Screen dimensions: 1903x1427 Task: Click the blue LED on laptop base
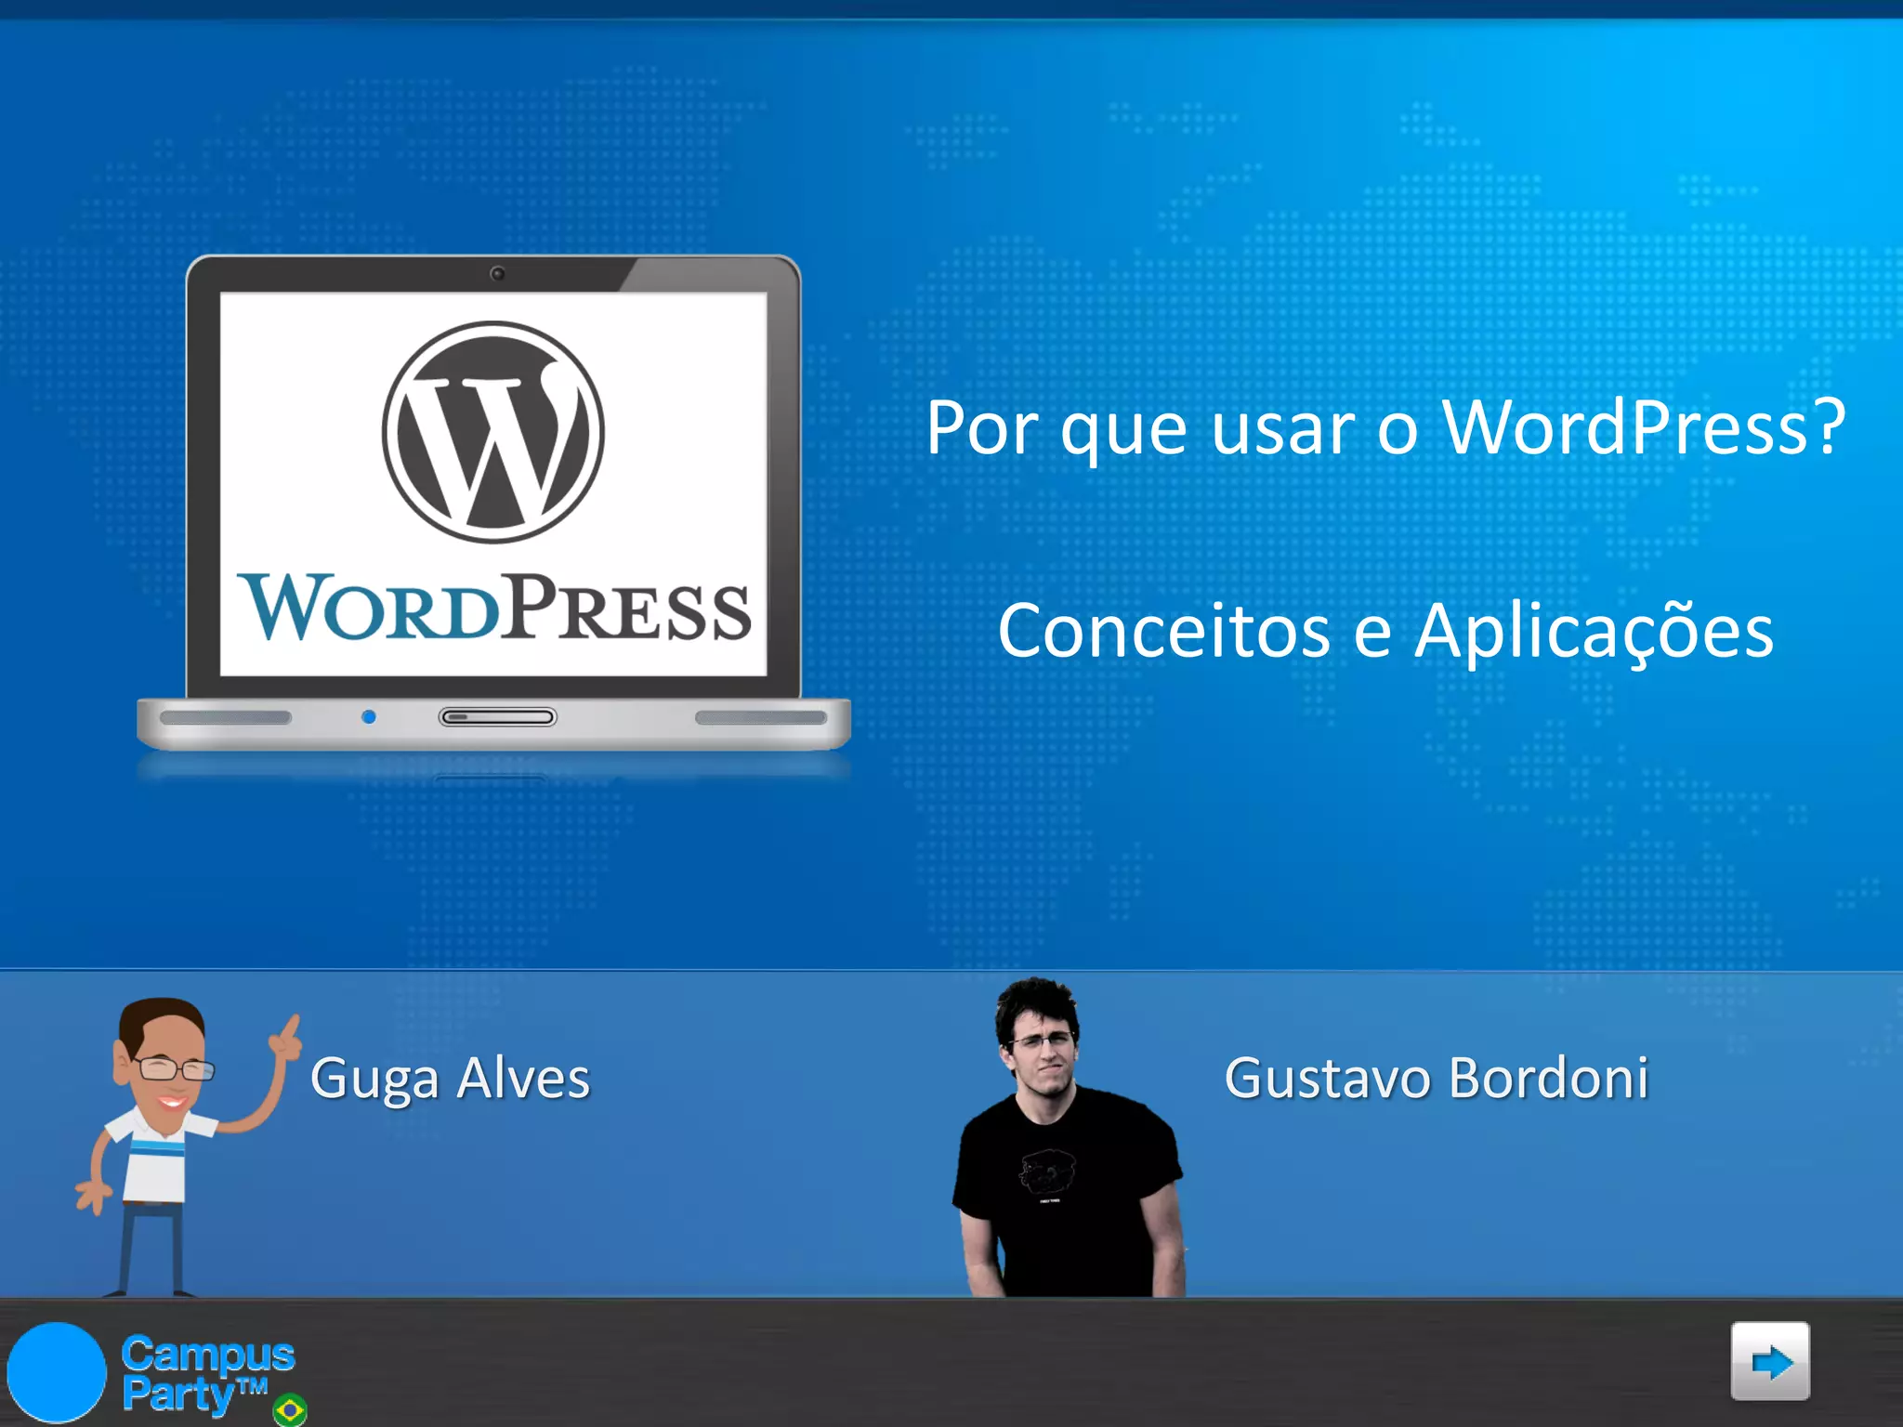[369, 717]
